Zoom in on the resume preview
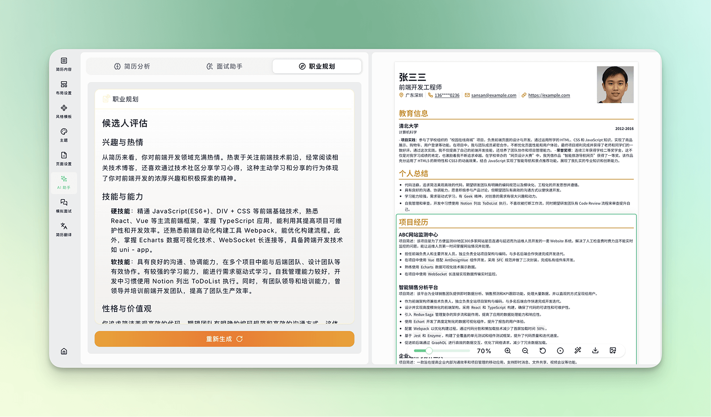Screen dimensions: 711x417 tap(508, 351)
